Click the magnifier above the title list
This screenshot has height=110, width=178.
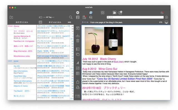coord(71,17)
